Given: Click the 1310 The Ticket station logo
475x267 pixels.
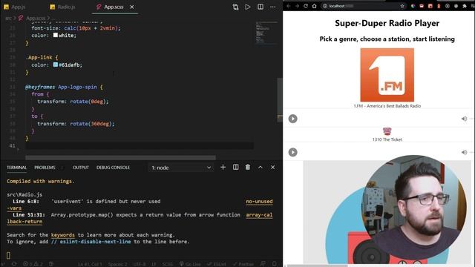Looking at the screenshot, I should [387, 131].
